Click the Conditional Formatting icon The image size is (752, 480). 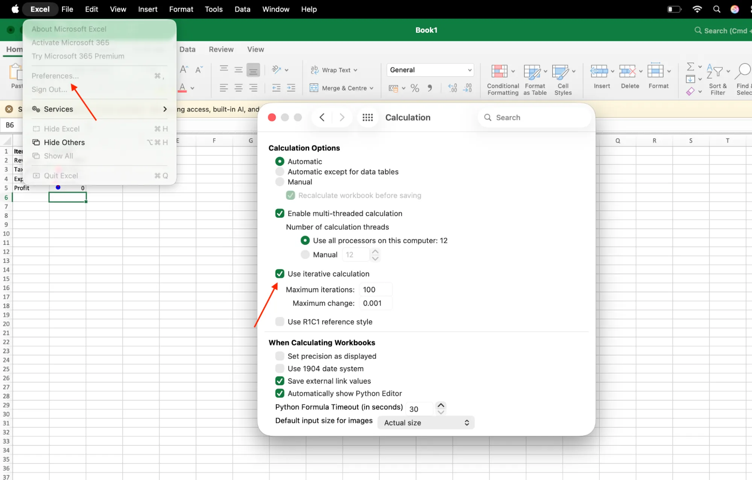pos(499,71)
